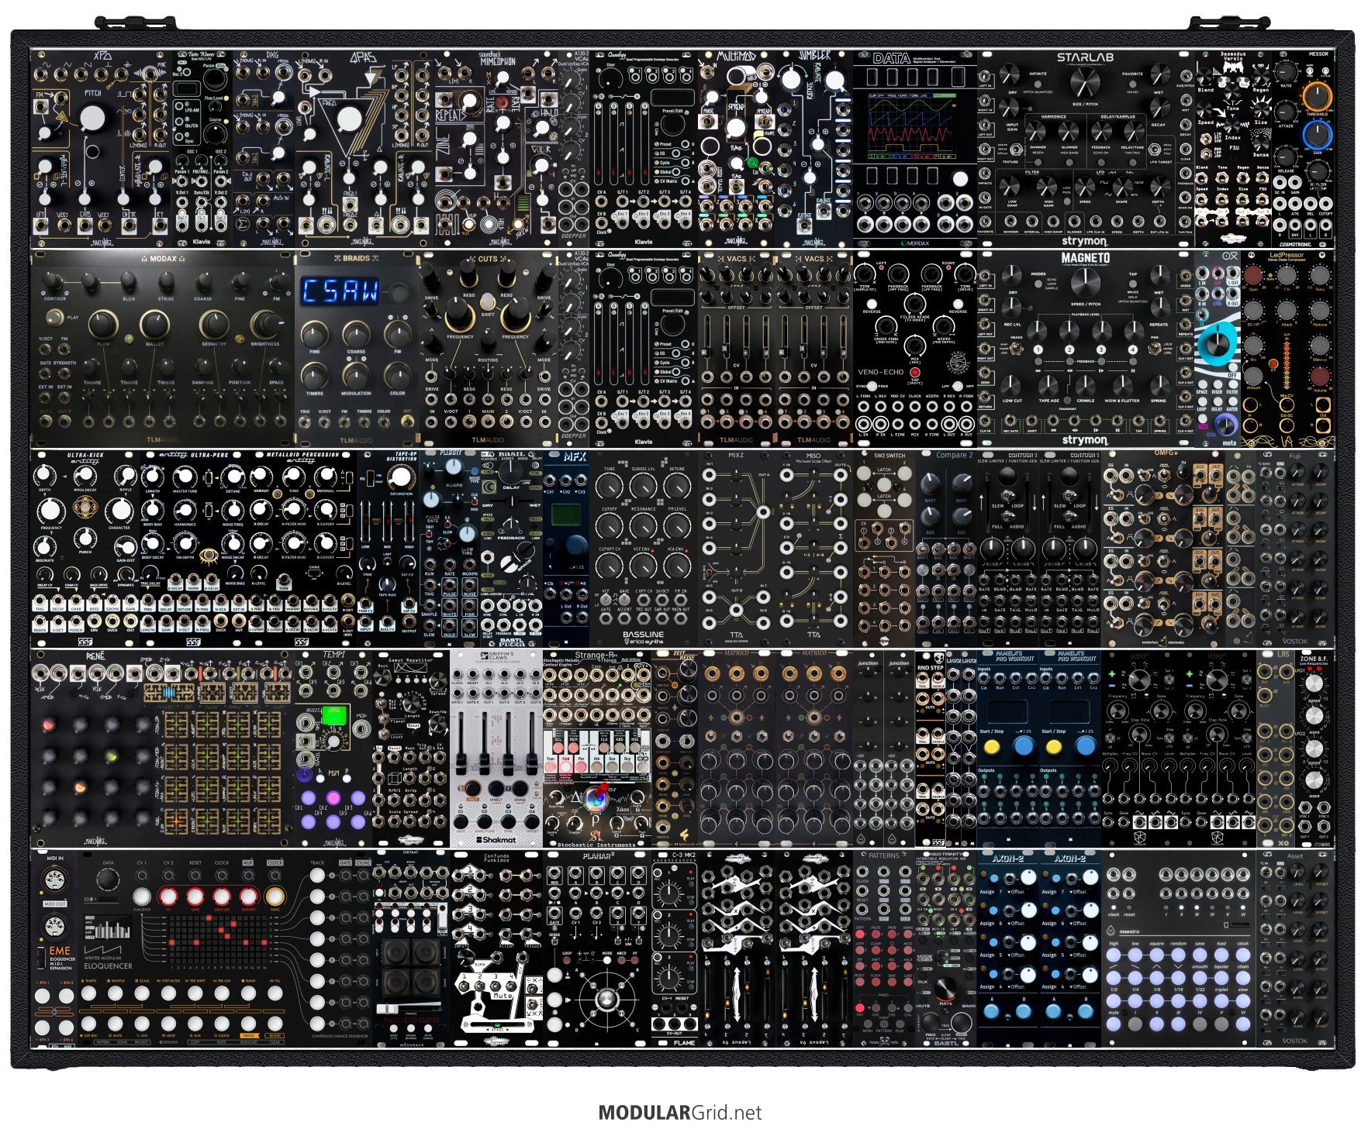Select the MISO module
This screenshot has width=1361, height=1129.
[814, 549]
